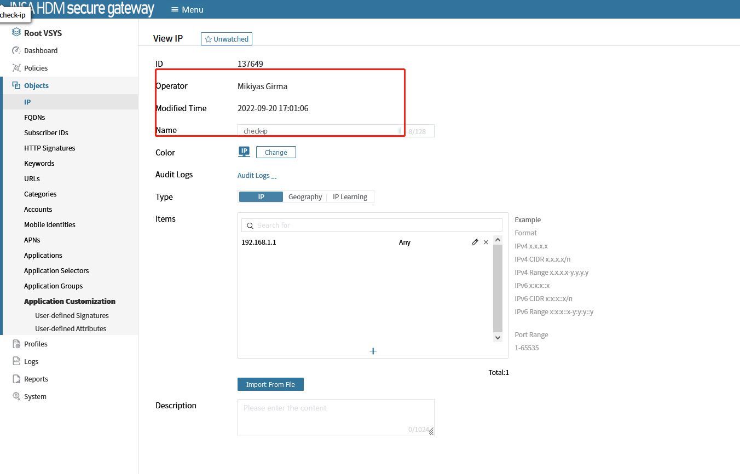Viewport: 740px width, 474px height.
Task: Click the Profiles icon in sidebar
Action: tap(16, 344)
